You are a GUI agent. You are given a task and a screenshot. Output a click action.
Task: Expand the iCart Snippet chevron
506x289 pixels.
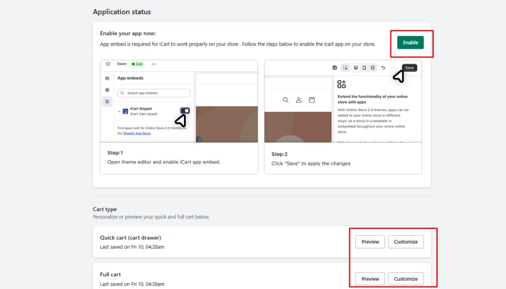tap(119, 112)
